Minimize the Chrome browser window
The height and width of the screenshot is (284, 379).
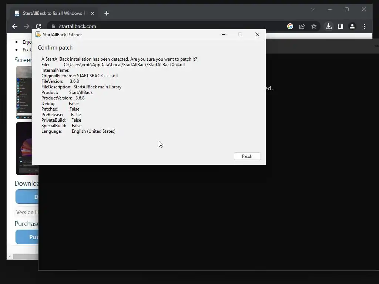click(330, 9)
